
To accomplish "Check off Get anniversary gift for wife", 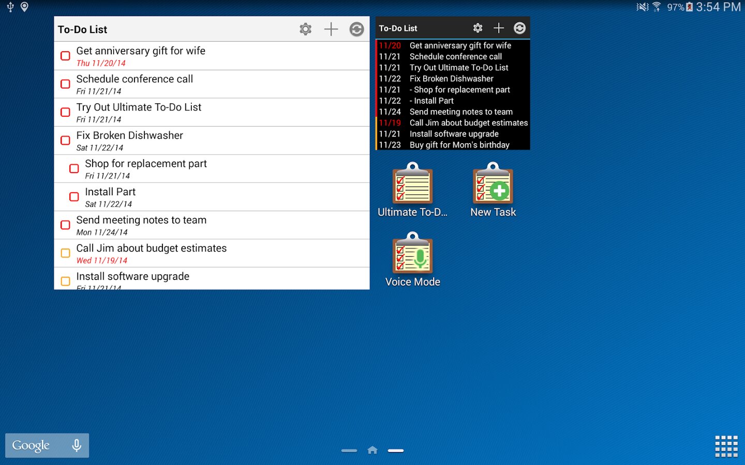I will click(x=66, y=56).
